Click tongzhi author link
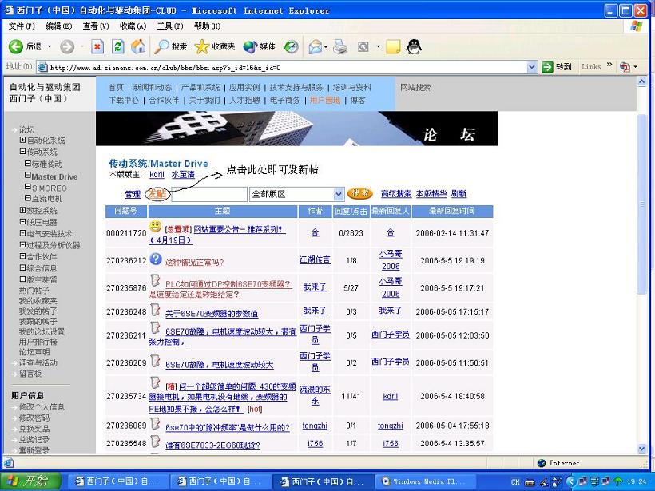This screenshot has height=491, width=655. (315, 426)
